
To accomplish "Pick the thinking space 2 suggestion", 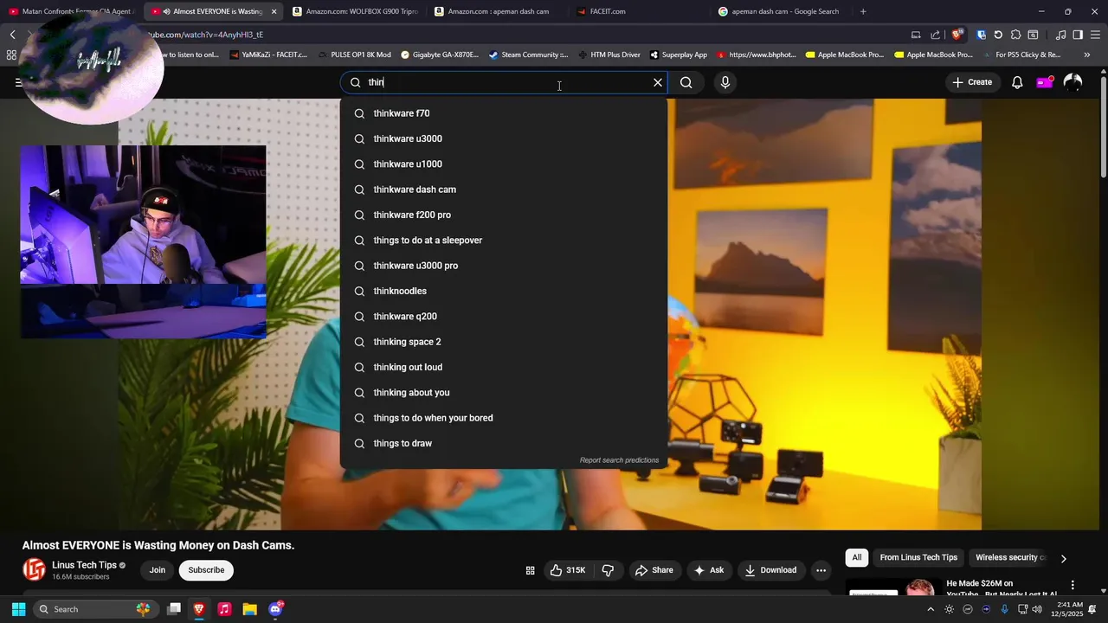I will point(504,342).
